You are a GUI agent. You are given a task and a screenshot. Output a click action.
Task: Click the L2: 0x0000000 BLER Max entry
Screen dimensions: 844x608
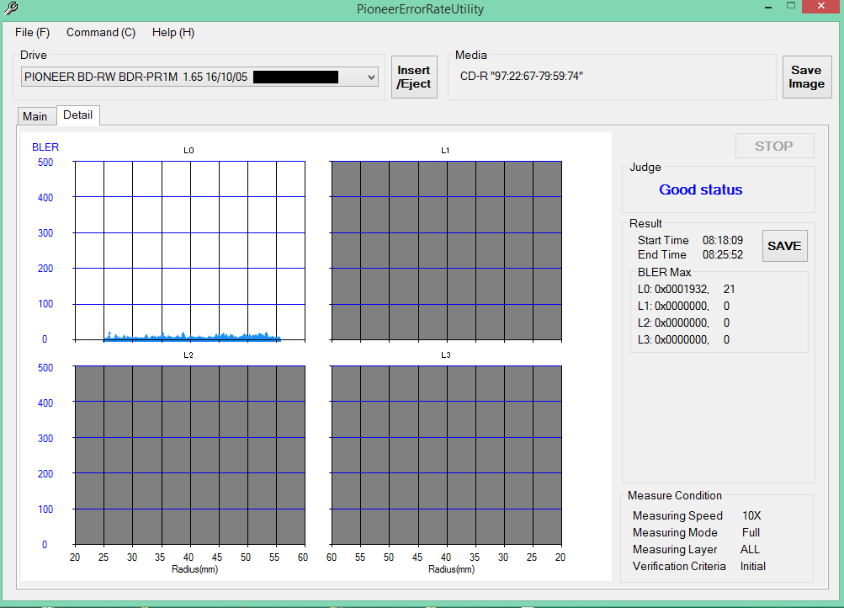tap(683, 323)
